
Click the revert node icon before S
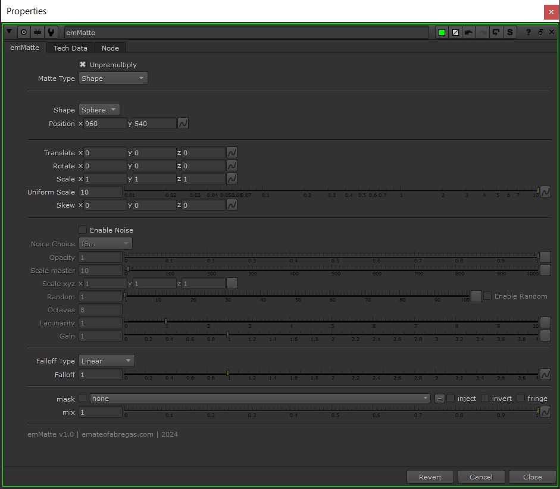click(496, 32)
